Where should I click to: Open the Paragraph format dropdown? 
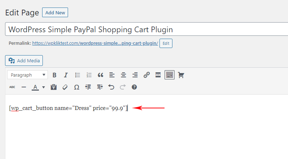pos(28,75)
